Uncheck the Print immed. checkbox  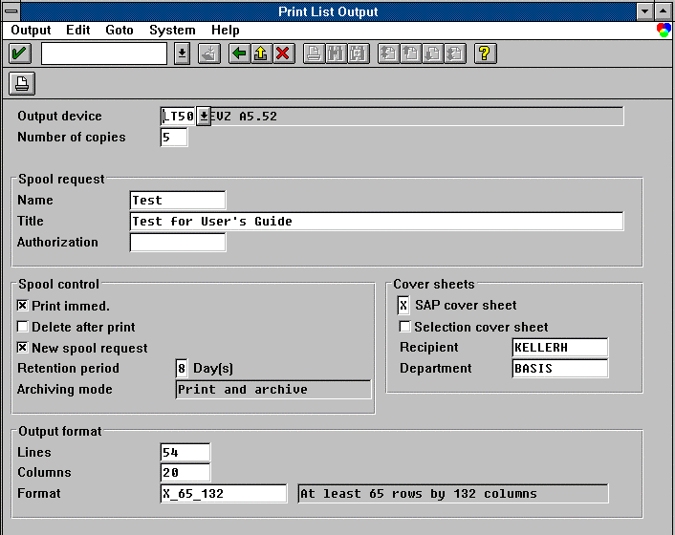coord(23,307)
